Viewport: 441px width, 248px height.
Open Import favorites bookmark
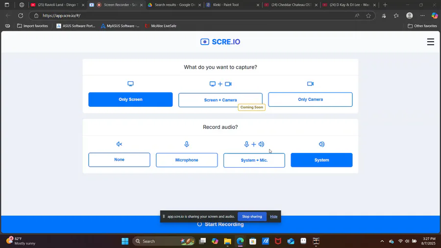click(33, 26)
